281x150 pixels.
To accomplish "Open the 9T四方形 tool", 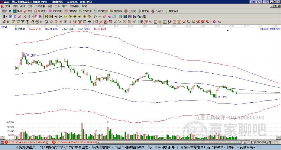I will [101, 11].
